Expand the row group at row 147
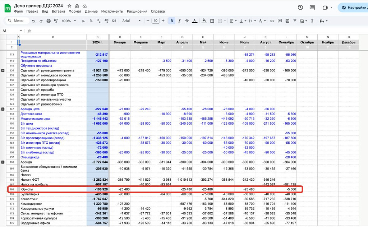368x227 pixels. click(x=3, y=109)
